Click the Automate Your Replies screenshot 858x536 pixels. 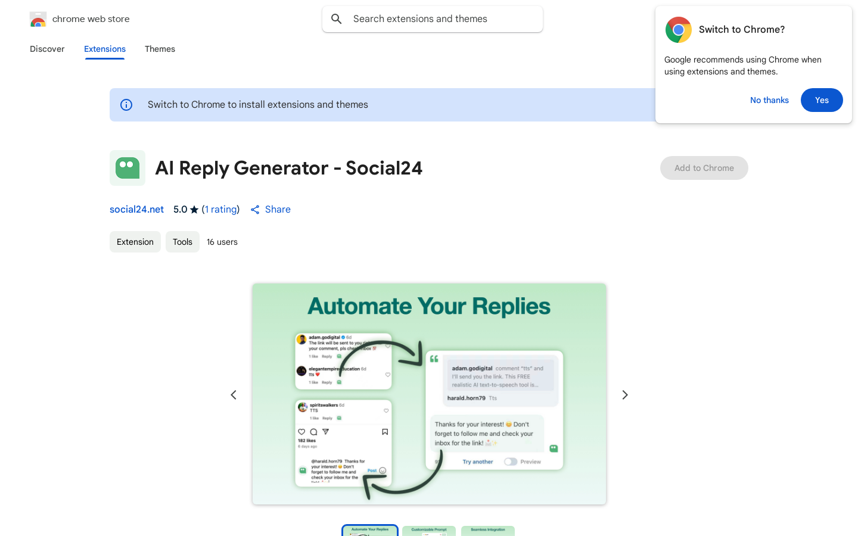(x=429, y=394)
